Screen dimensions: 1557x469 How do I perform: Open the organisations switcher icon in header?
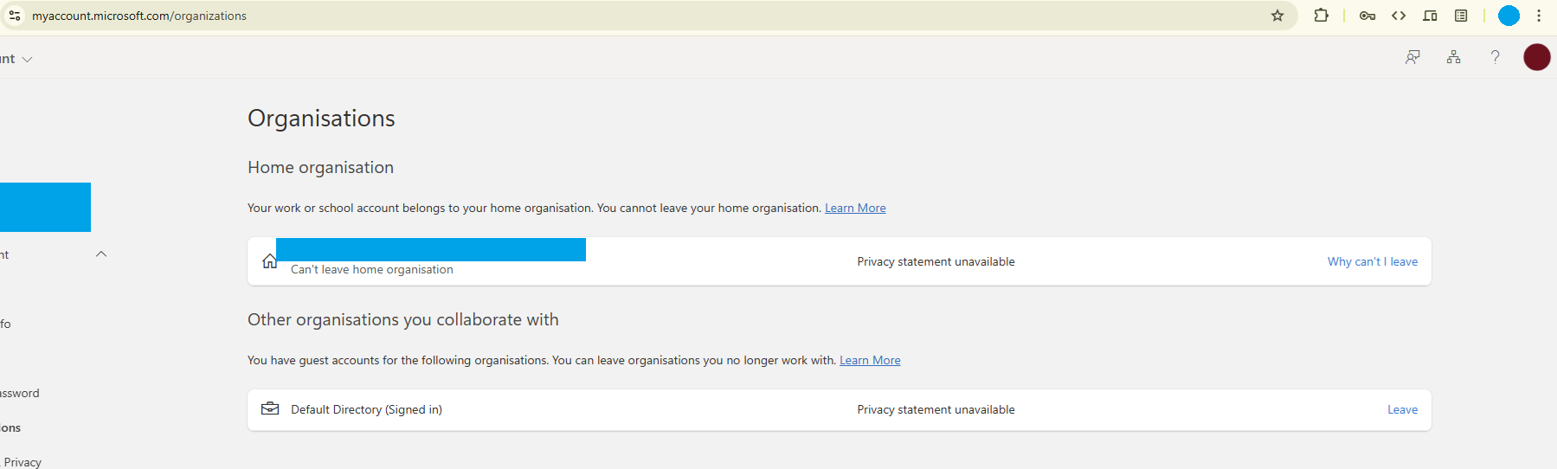click(x=1454, y=57)
